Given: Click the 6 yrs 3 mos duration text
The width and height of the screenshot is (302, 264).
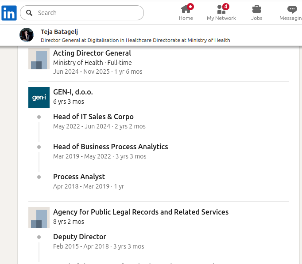Looking at the screenshot, I should click(x=69, y=102).
